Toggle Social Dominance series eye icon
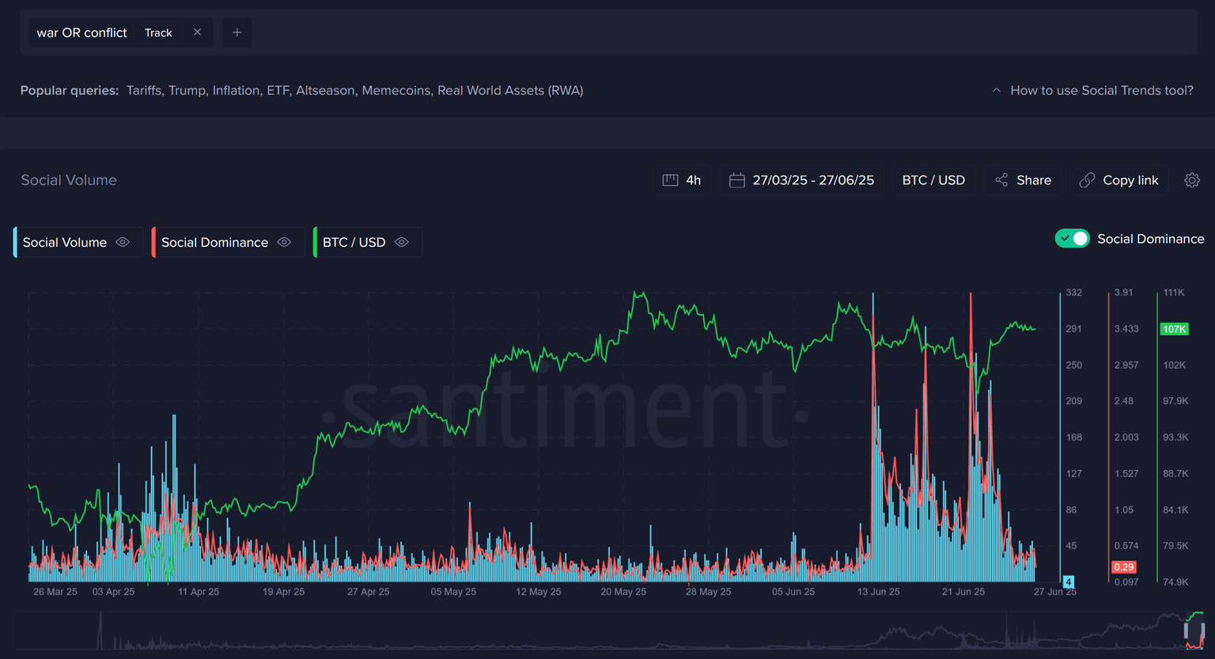1215x659 pixels. pyautogui.click(x=285, y=242)
